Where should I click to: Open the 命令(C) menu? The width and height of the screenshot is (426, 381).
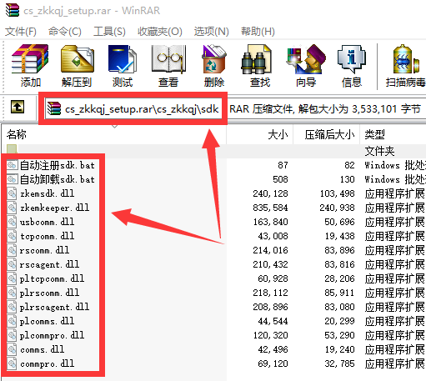tap(65, 32)
